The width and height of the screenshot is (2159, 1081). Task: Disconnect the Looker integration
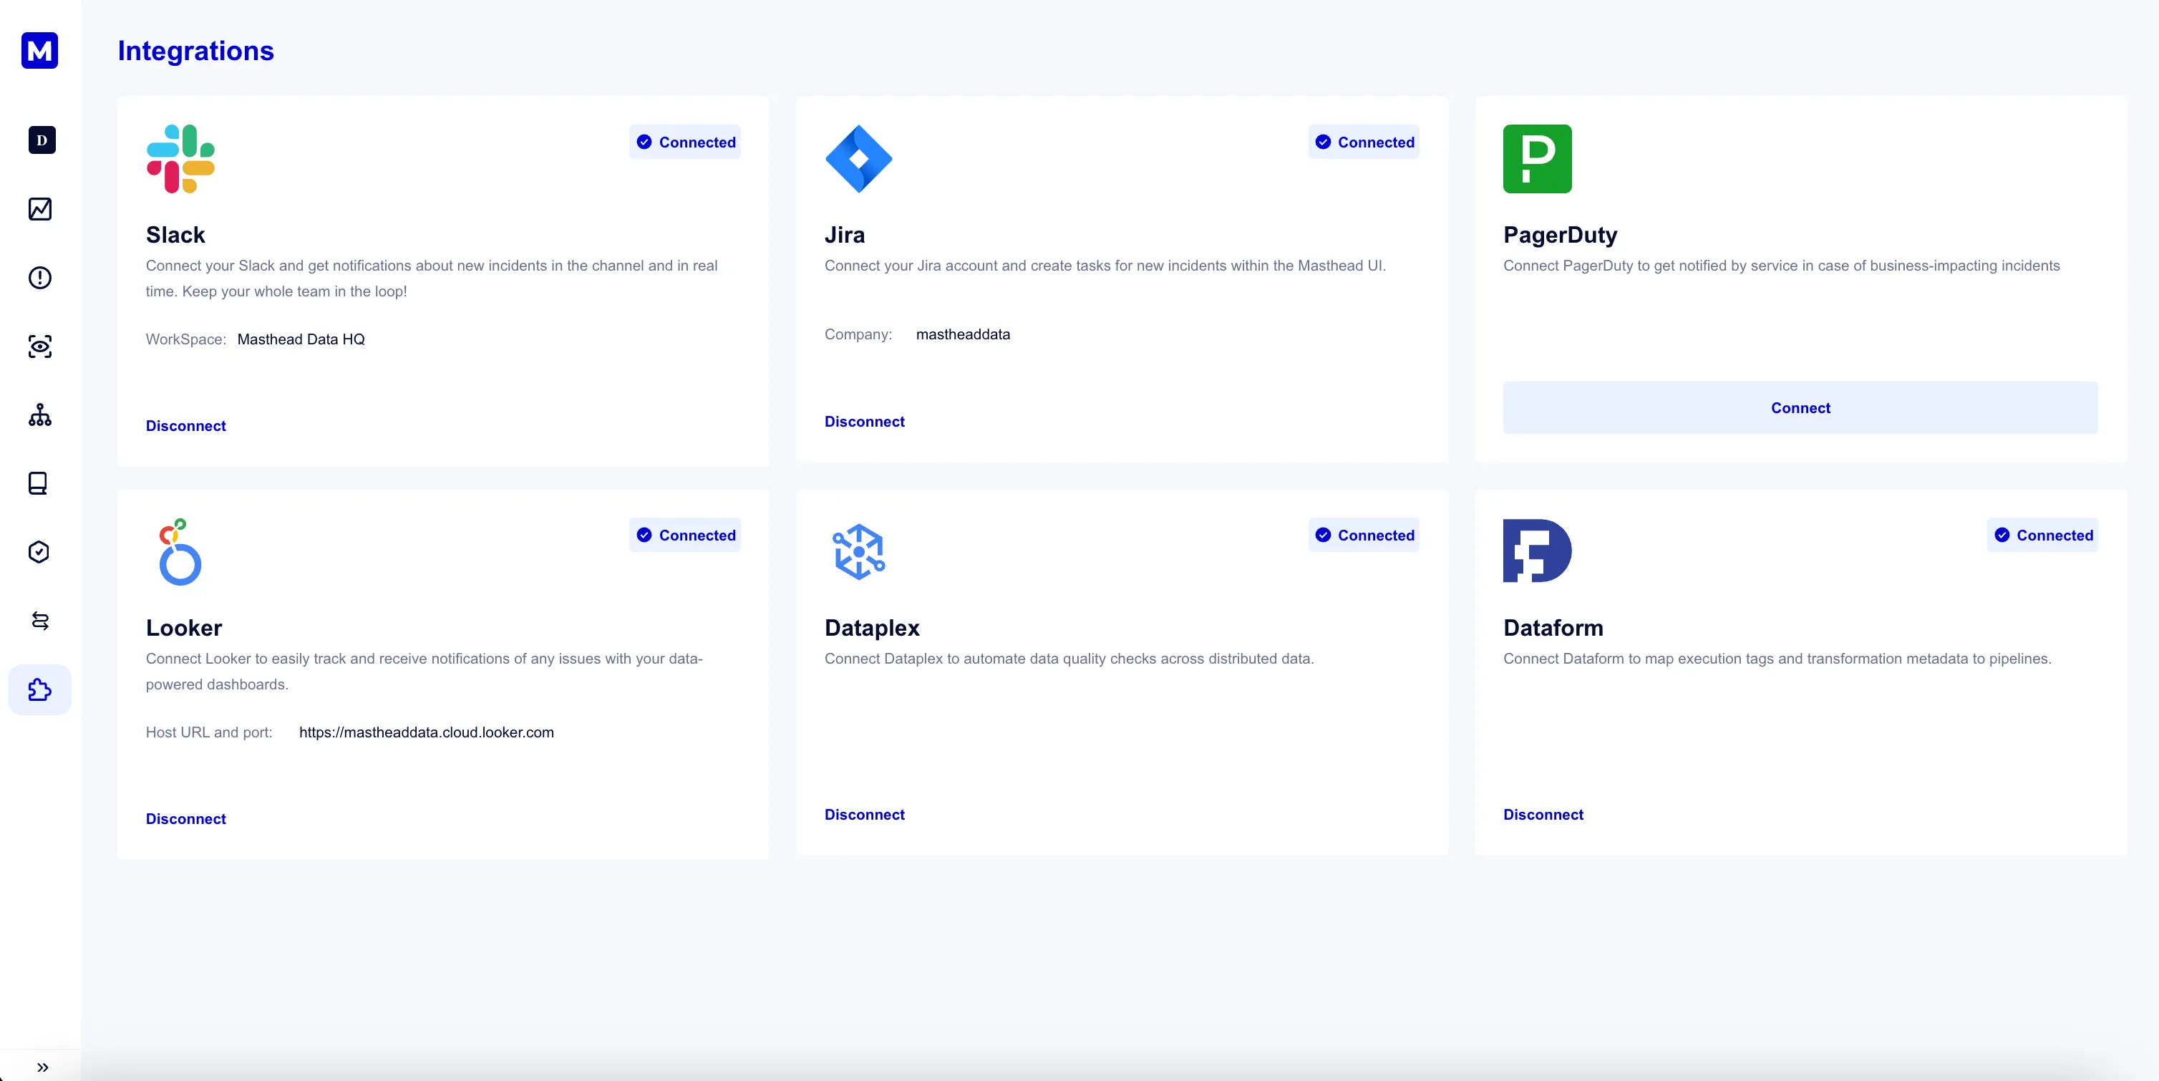pyautogui.click(x=185, y=819)
